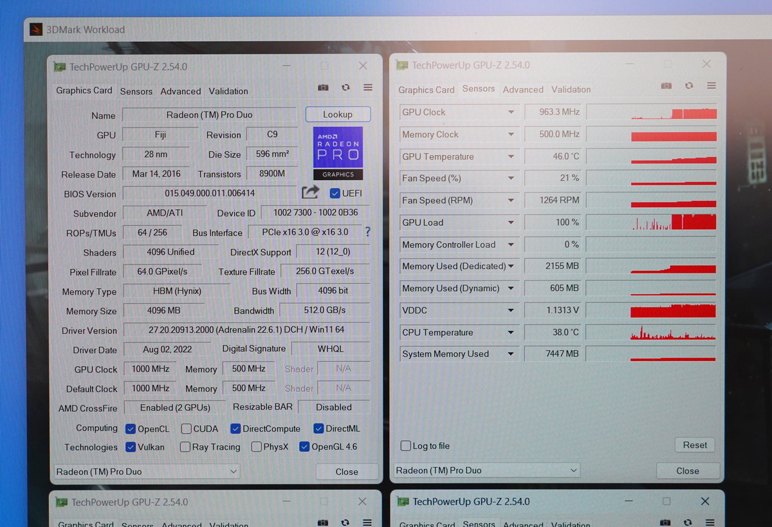Switch to Validation tab in Sensors window

(571, 89)
